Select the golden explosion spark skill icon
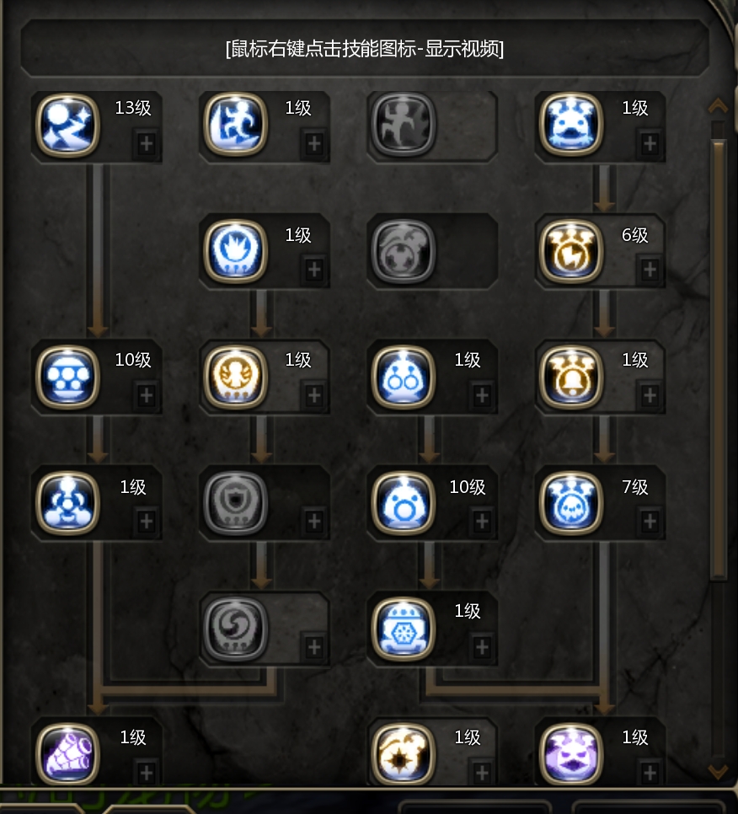Screen dimensions: 738x814 (x=404, y=754)
